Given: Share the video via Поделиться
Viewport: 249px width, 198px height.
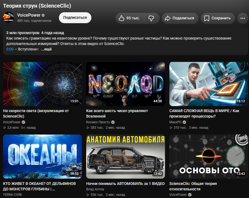Looking at the screenshot, I should coord(180,18).
